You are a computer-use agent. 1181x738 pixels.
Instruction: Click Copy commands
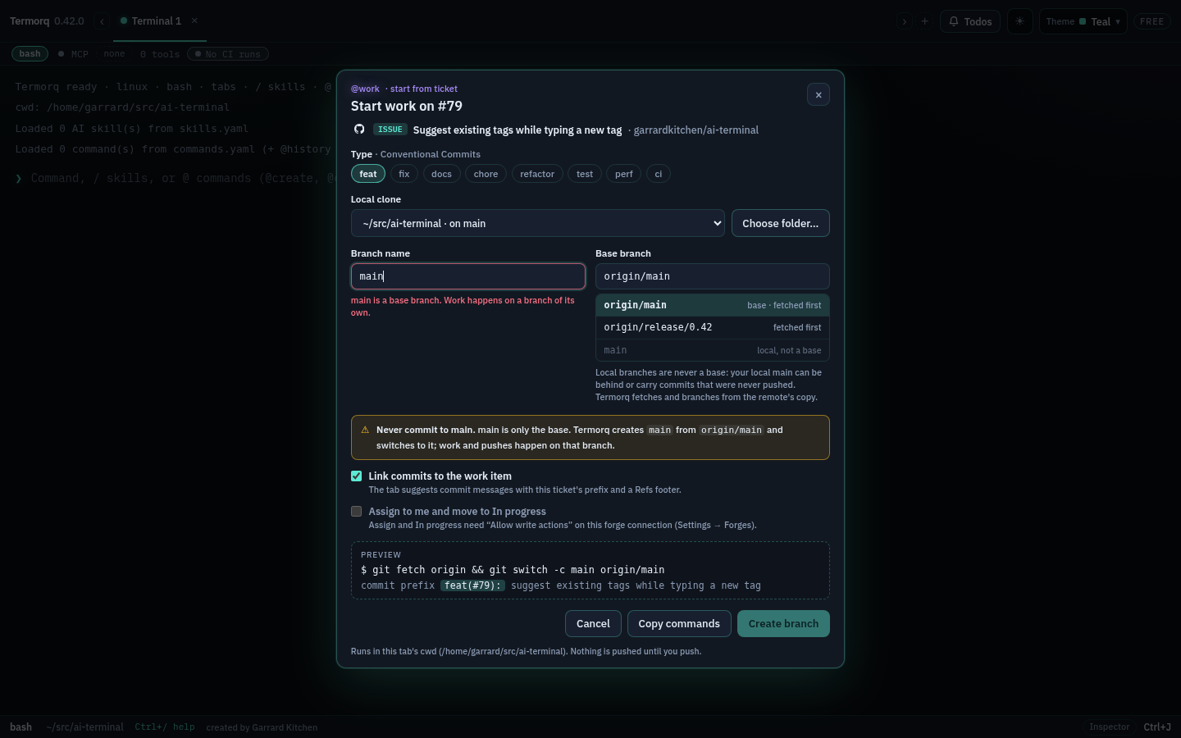(x=679, y=624)
